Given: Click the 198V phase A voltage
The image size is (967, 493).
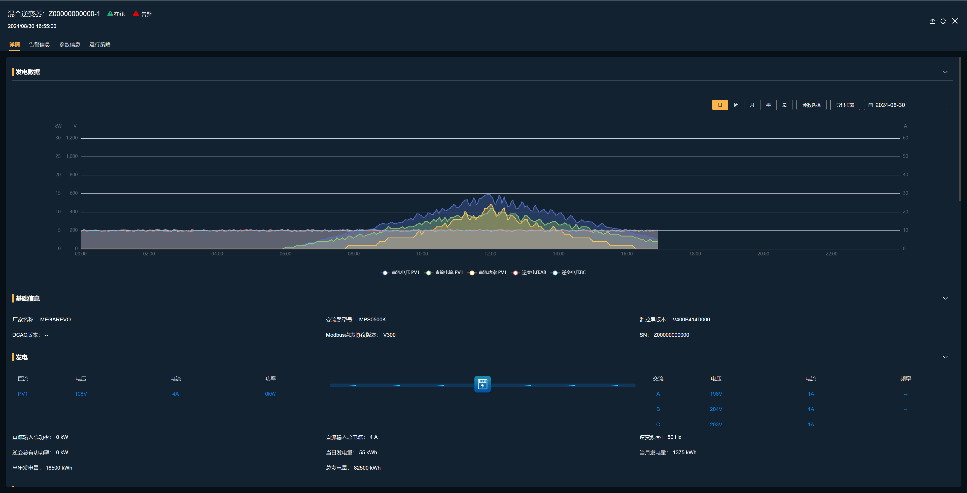Looking at the screenshot, I should (716, 394).
